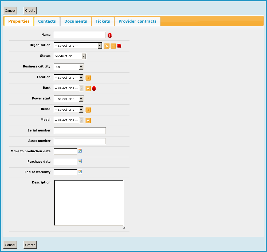Open the organization hierarchy tree icon

point(107,46)
